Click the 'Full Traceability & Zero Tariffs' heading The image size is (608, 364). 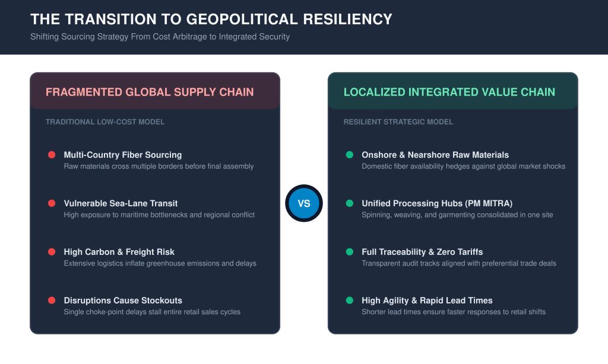(x=422, y=252)
